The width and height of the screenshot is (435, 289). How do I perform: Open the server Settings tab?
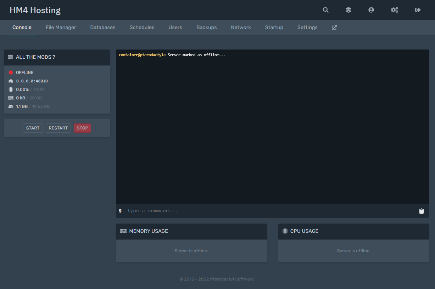(307, 28)
